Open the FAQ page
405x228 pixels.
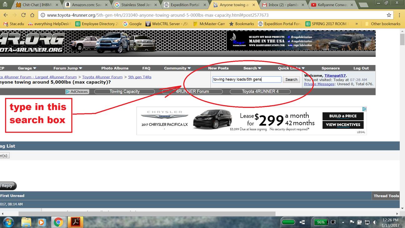146,68
